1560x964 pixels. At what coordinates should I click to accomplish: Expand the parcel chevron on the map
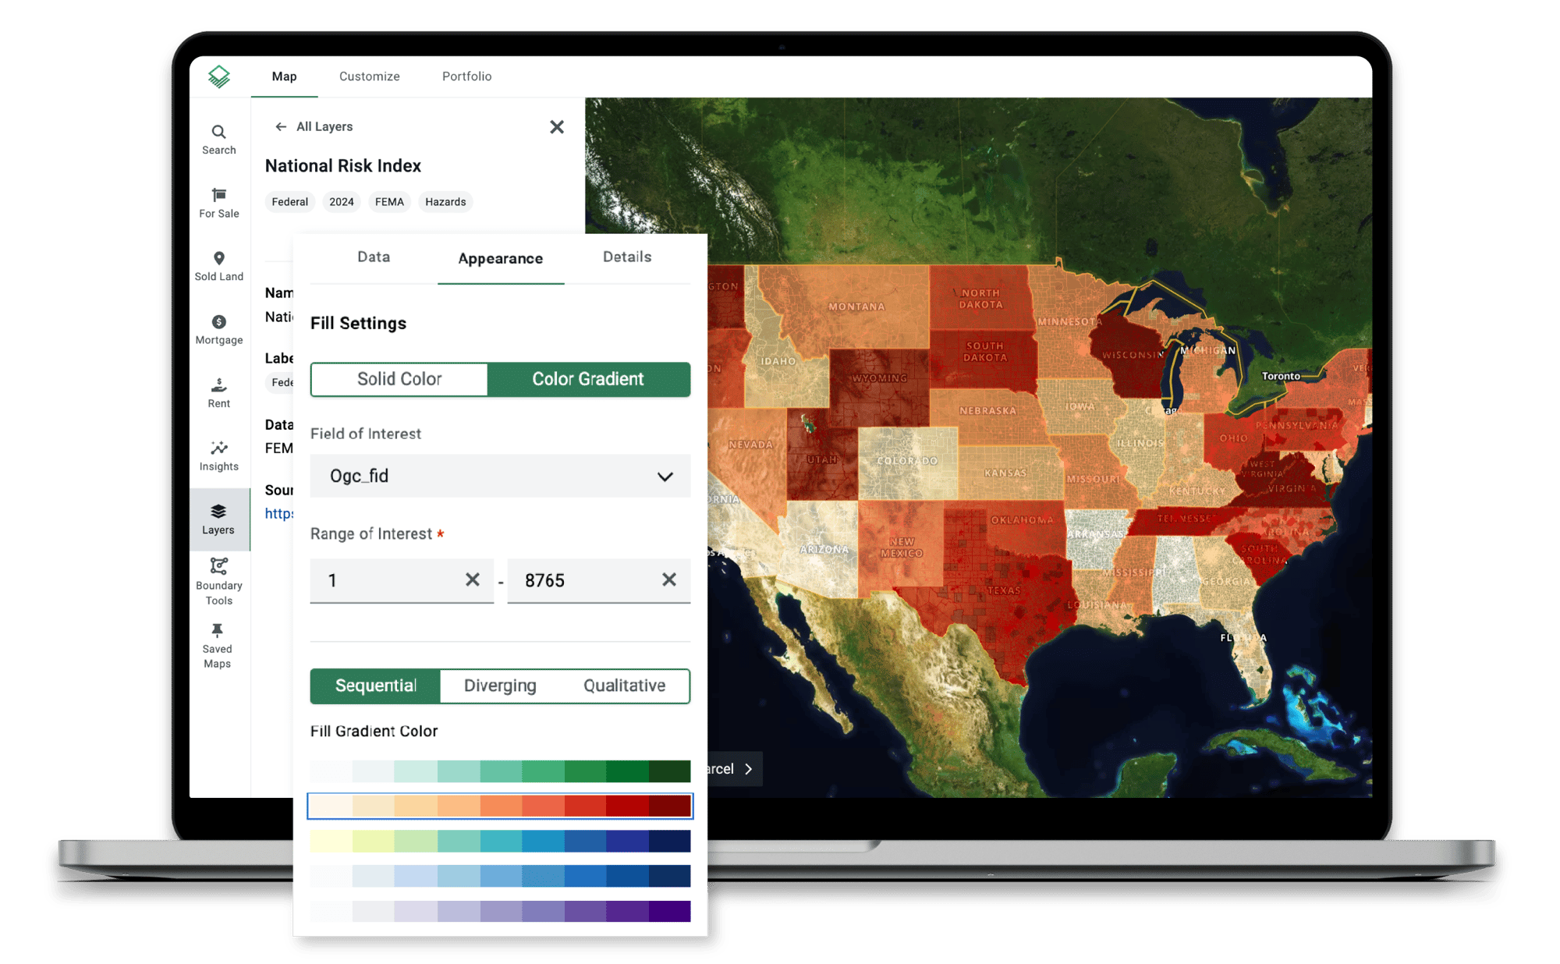749,769
